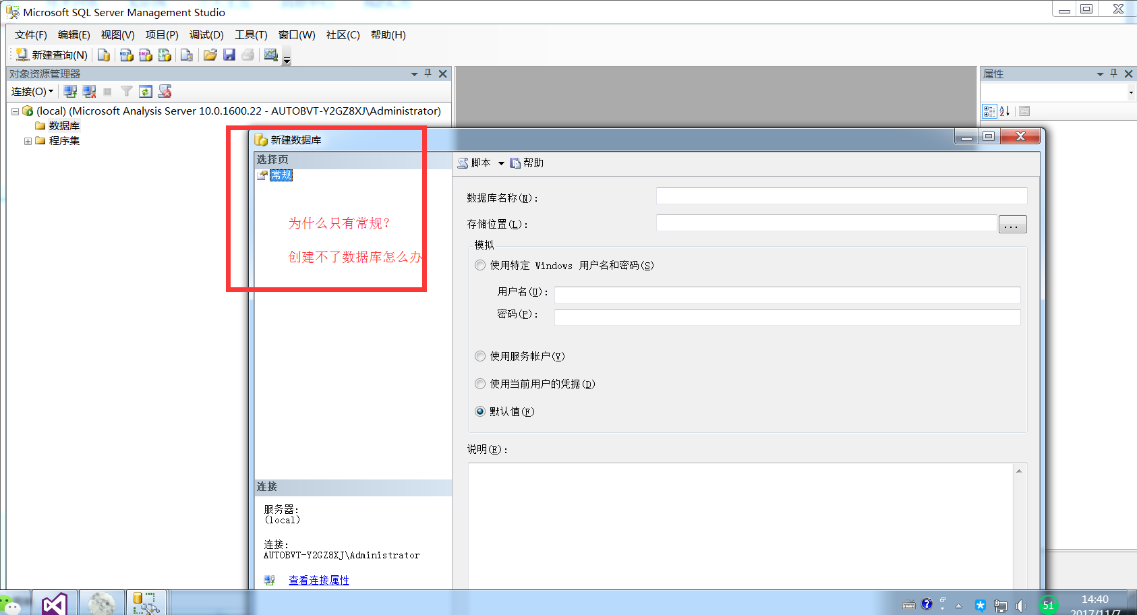Click the 用户名(U) input field
This screenshot has height=615, width=1137.
[x=788, y=295]
